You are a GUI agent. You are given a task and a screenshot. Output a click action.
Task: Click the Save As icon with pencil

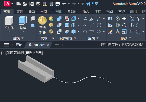38,4
